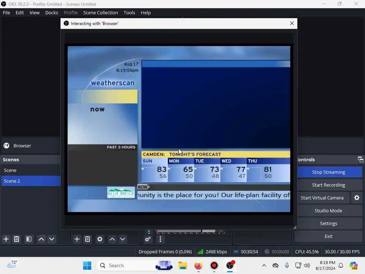Move scene down with arrow
This screenshot has width=365, height=274.
52,239
